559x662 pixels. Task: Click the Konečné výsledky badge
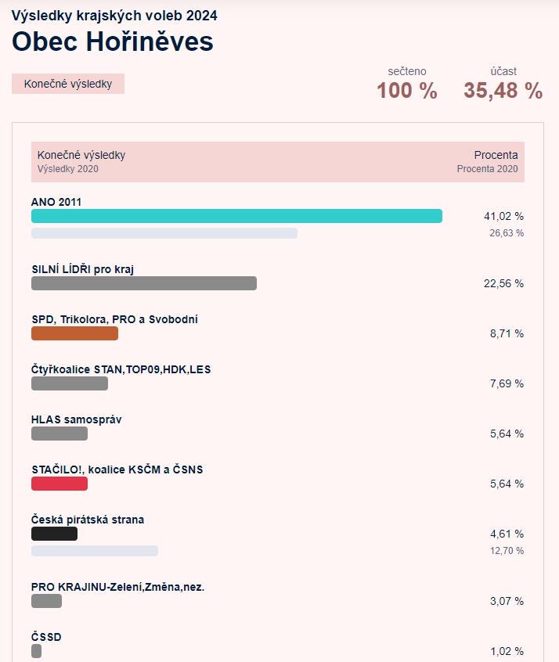(x=68, y=84)
